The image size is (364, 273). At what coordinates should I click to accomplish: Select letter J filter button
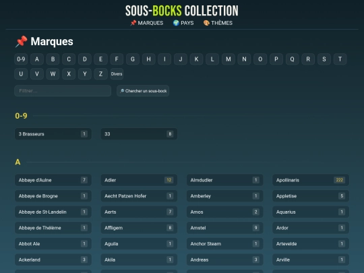point(181,59)
